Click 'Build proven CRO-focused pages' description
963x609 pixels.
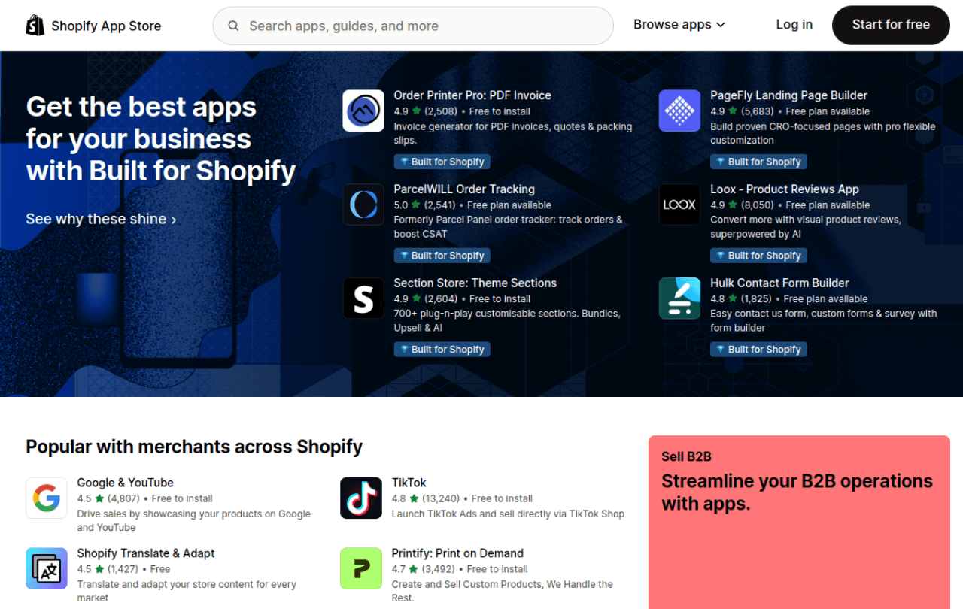[823, 133]
